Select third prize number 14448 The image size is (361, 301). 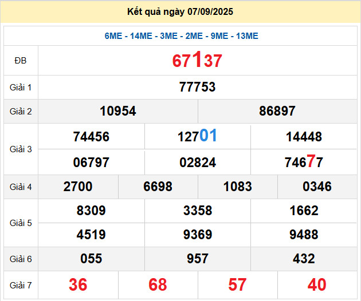(x=304, y=137)
